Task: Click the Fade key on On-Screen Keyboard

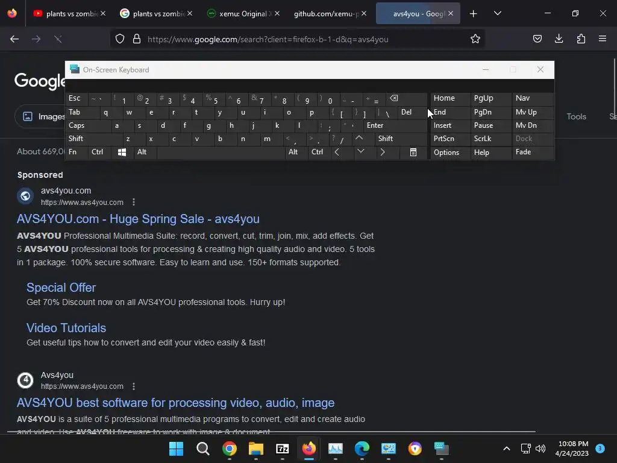Action: coord(533,152)
